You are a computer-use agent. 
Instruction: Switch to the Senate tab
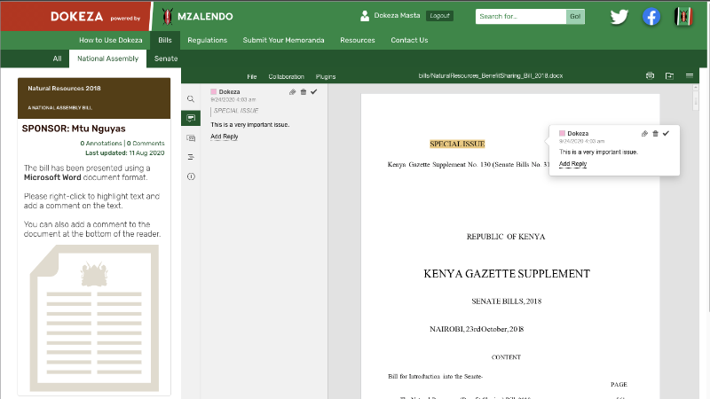tap(166, 59)
